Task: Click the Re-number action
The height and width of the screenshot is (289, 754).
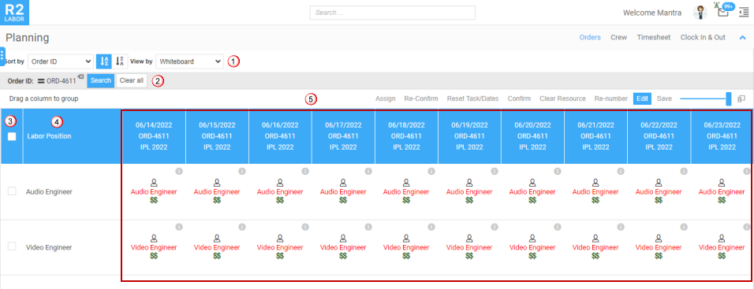Action: (x=611, y=98)
